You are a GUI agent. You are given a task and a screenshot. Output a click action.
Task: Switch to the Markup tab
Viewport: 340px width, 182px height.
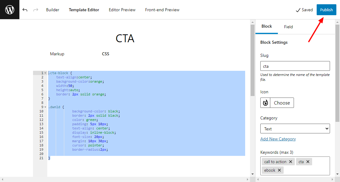[57, 54]
